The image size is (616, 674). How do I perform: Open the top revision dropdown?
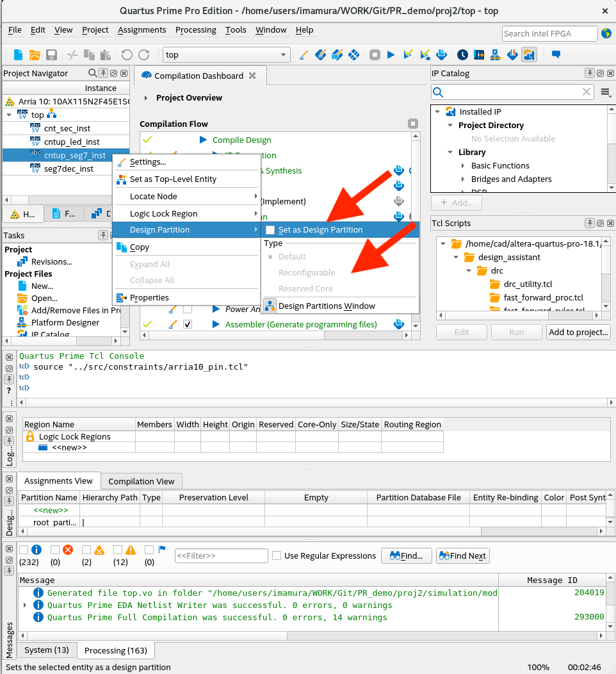[227, 54]
